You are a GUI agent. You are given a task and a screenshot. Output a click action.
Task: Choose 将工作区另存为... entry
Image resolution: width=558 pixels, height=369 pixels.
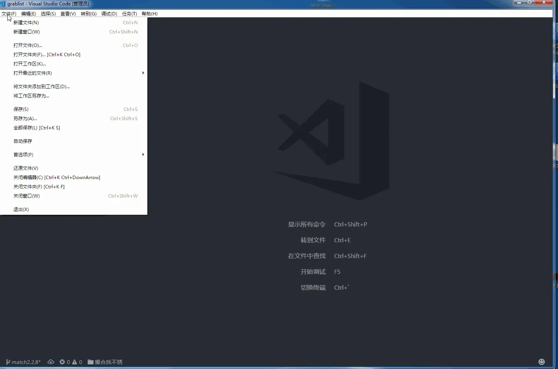tap(74, 96)
